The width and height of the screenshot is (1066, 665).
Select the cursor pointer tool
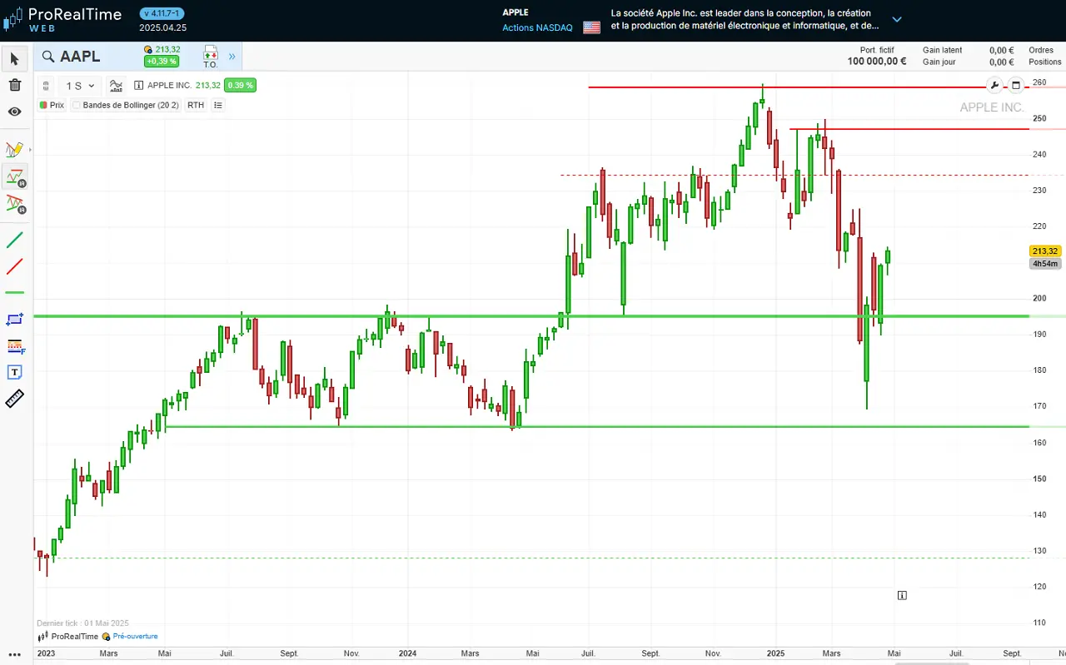tap(14, 59)
